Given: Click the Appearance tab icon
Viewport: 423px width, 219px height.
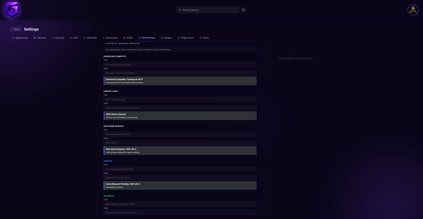Looking at the screenshot, I should (x=13, y=38).
